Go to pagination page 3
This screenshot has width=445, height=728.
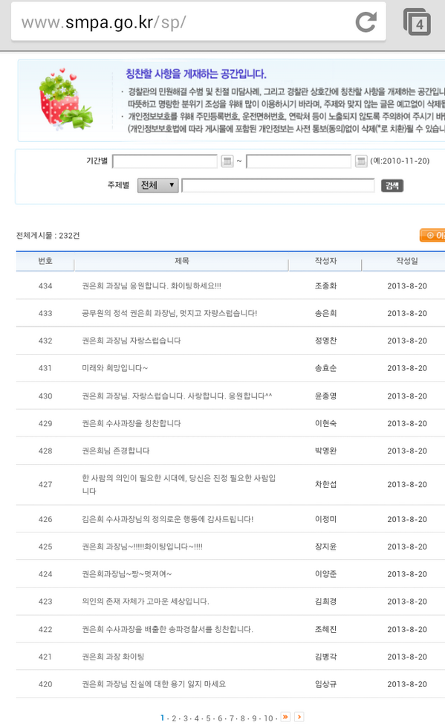point(185,718)
